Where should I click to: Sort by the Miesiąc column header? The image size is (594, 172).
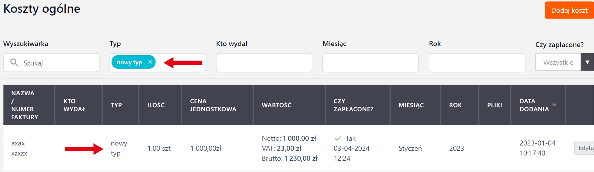[411, 105]
